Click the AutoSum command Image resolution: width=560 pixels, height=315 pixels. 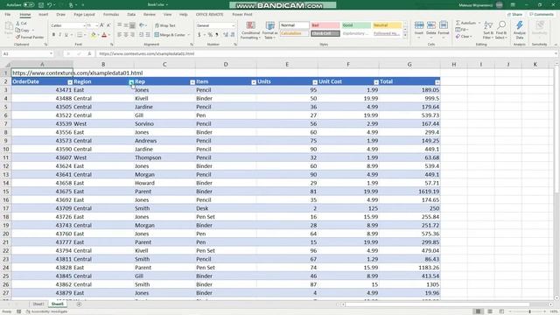point(466,23)
